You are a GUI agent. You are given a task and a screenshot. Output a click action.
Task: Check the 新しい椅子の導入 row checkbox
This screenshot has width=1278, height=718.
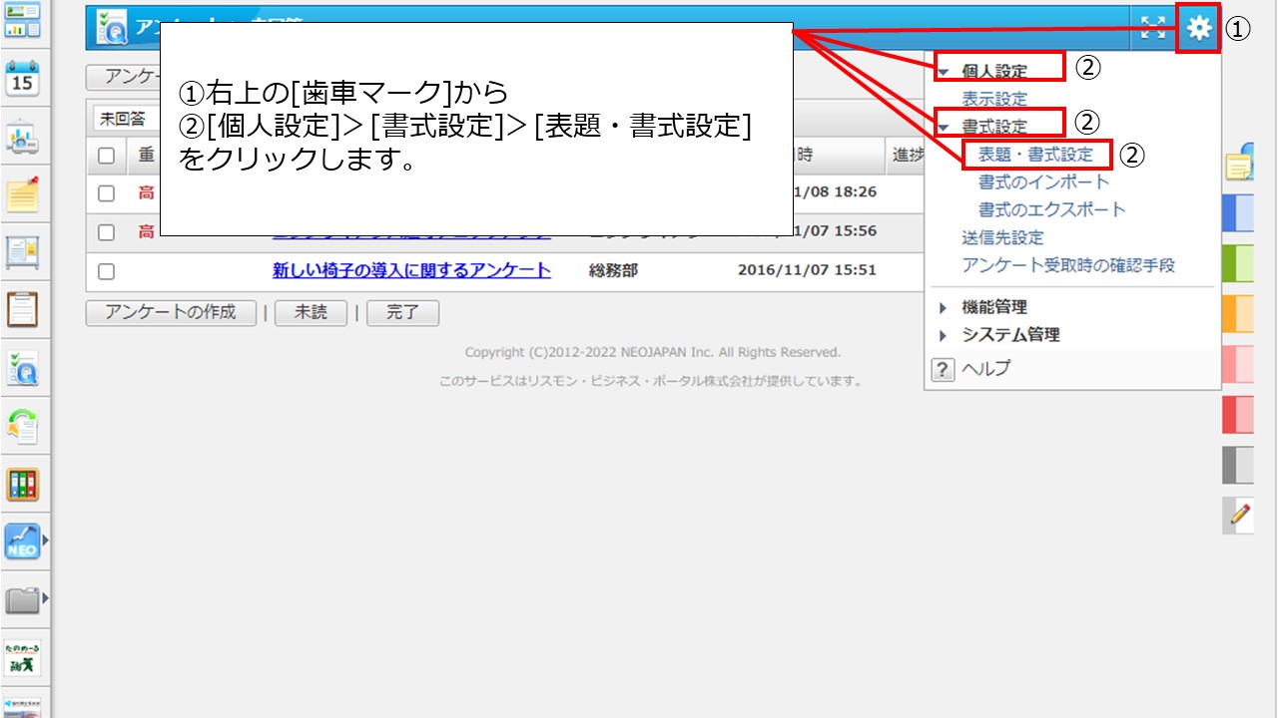click(107, 271)
